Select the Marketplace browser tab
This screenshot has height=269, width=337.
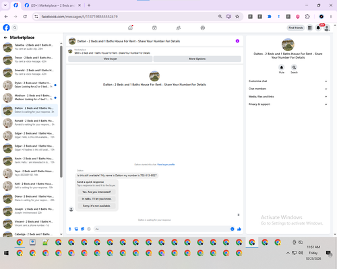pyautogui.click(x=53, y=5)
